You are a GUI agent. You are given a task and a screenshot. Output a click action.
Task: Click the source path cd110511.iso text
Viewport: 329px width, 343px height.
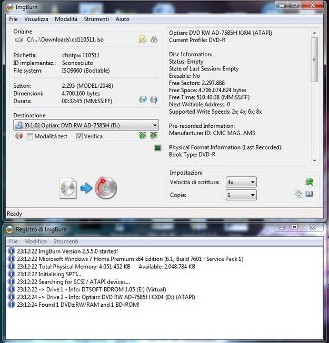(65, 39)
